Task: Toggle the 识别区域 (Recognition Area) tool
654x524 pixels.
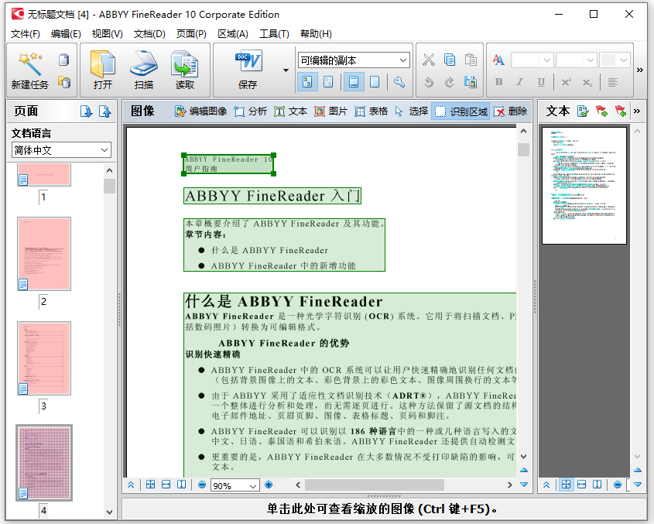Action: click(461, 111)
